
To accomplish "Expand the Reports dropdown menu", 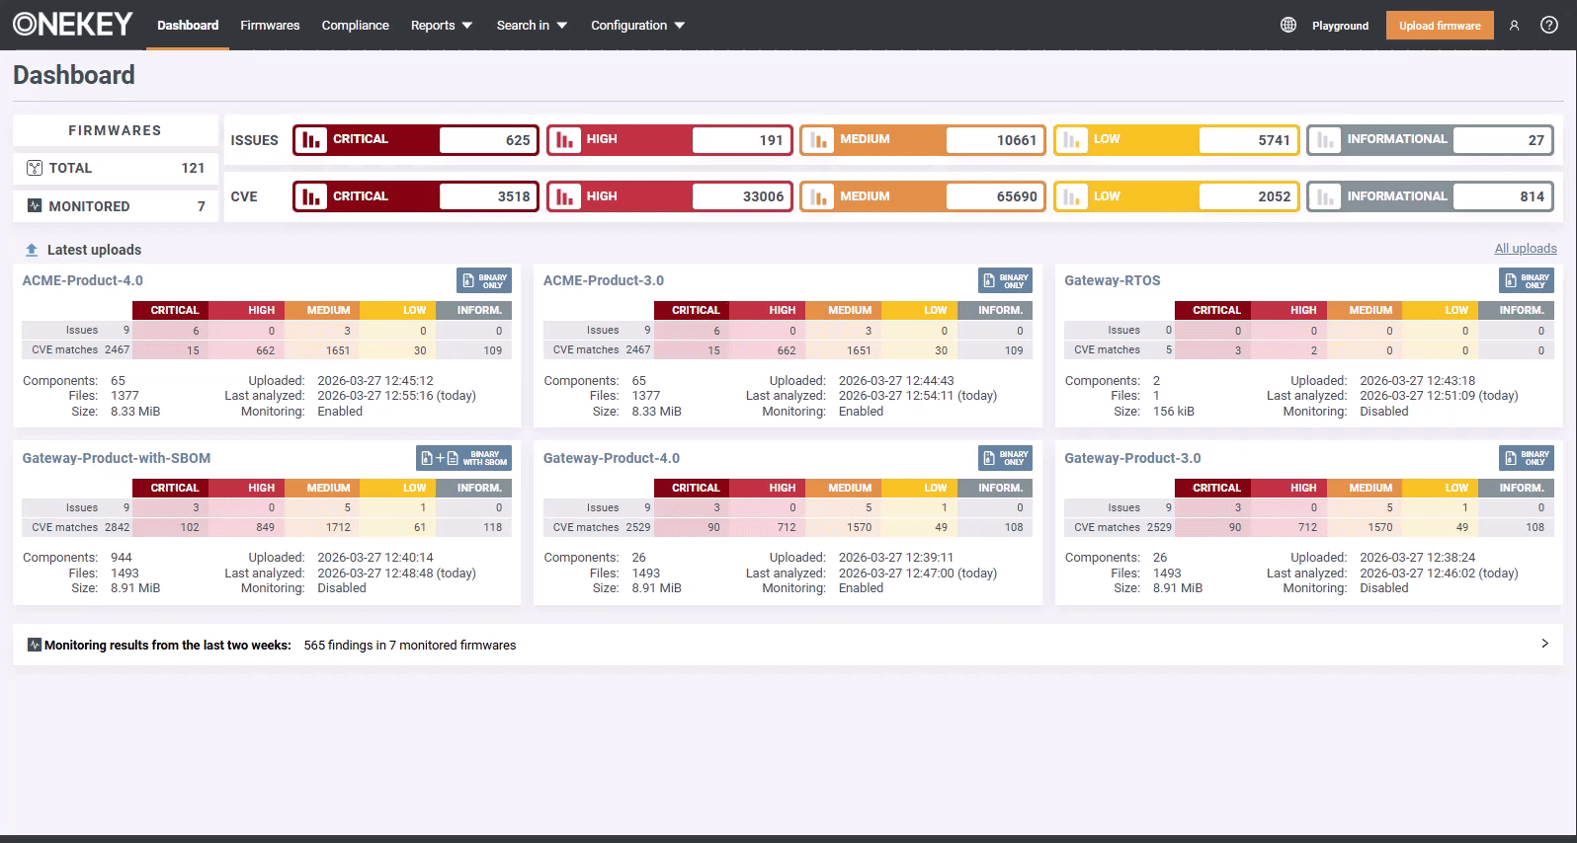I will coord(441,26).
